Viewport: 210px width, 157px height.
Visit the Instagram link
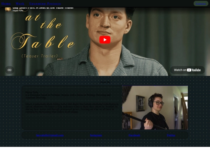pyautogui.click(x=96, y=135)
